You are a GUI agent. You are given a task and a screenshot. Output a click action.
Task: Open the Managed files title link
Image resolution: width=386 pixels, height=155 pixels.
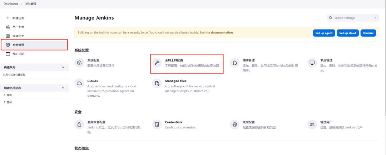pos(175,81)
